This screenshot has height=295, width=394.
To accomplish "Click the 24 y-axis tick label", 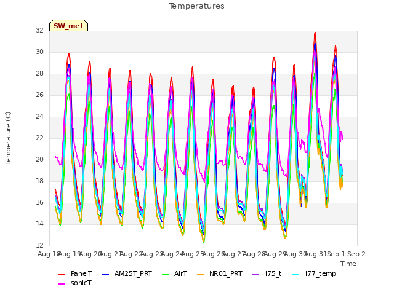I will [x=39, y=116].
